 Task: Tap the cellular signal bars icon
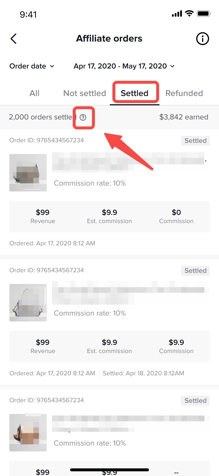point(177,14)
